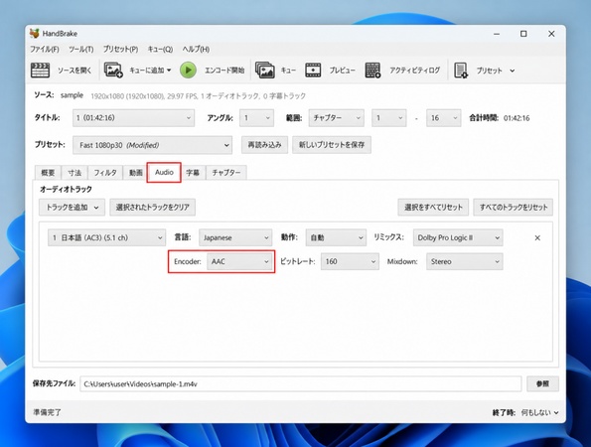Click the エンコード開始 label
This screenshot has width=591, height=447.
click(224, 71)
